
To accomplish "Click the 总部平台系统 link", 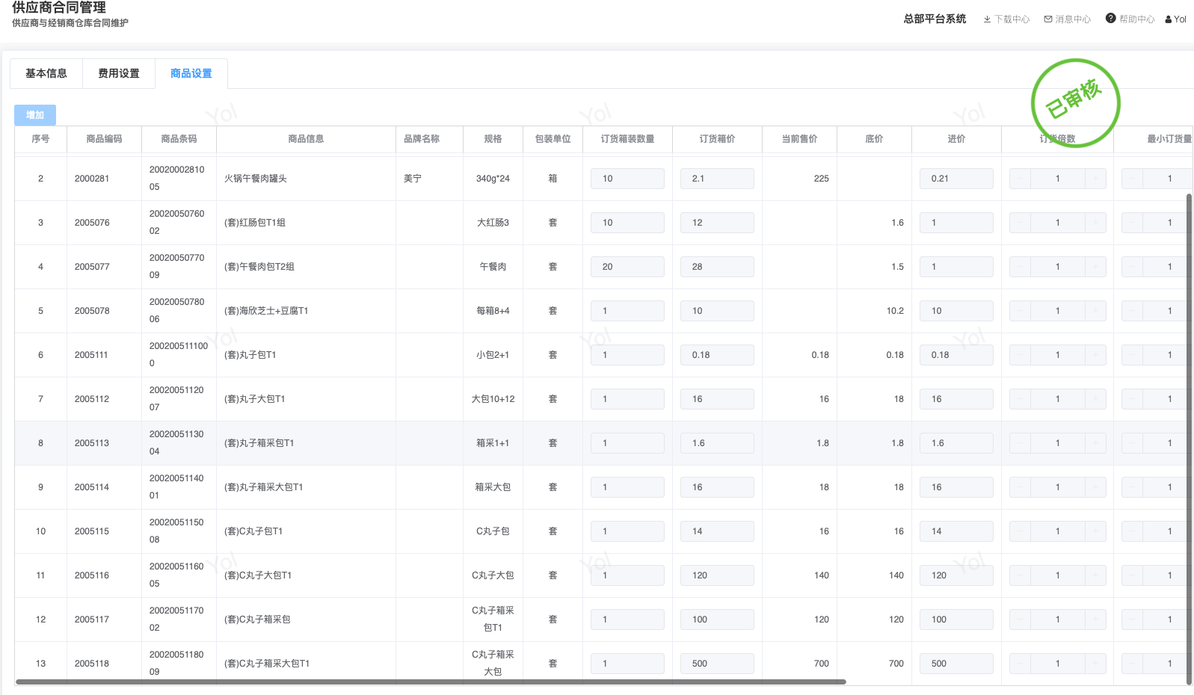I will point(935,19).
